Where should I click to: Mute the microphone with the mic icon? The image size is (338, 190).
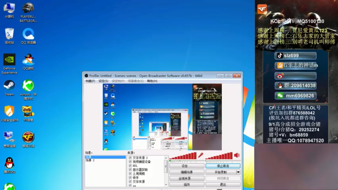(200, 155)
